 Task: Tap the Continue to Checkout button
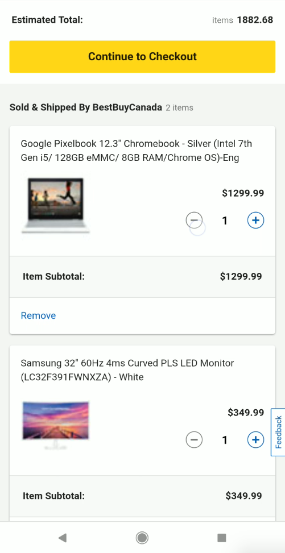[x=142, y=56]
